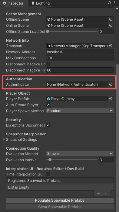Click the Max Connections input field
The image size is (119, 212).
[x=80, y=58]
